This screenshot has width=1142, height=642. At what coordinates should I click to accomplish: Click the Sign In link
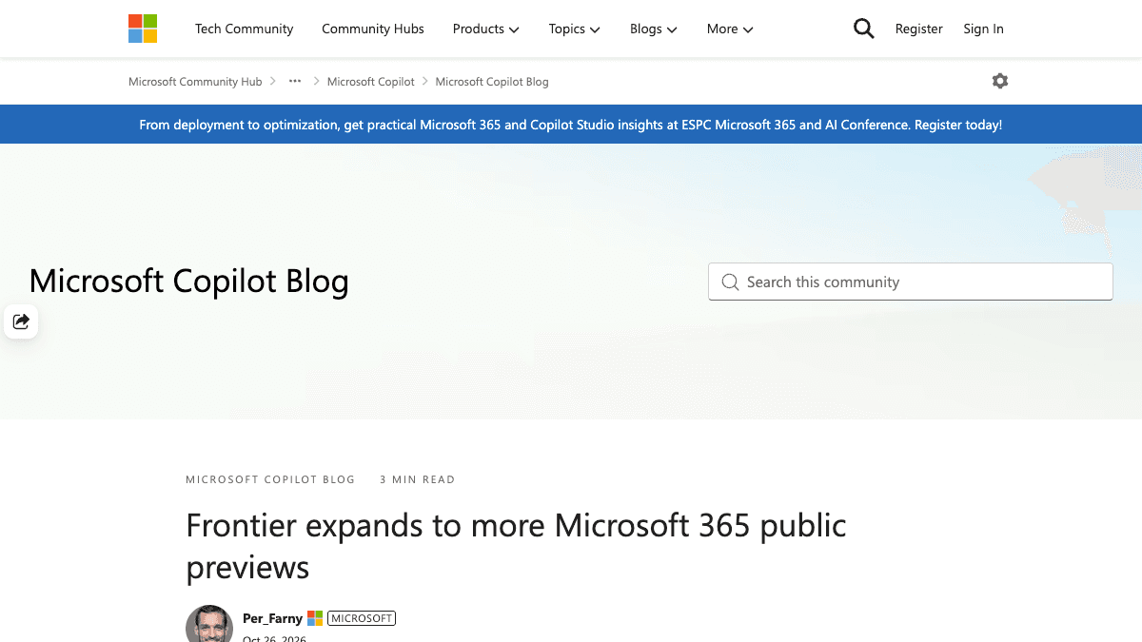point(983,29)
